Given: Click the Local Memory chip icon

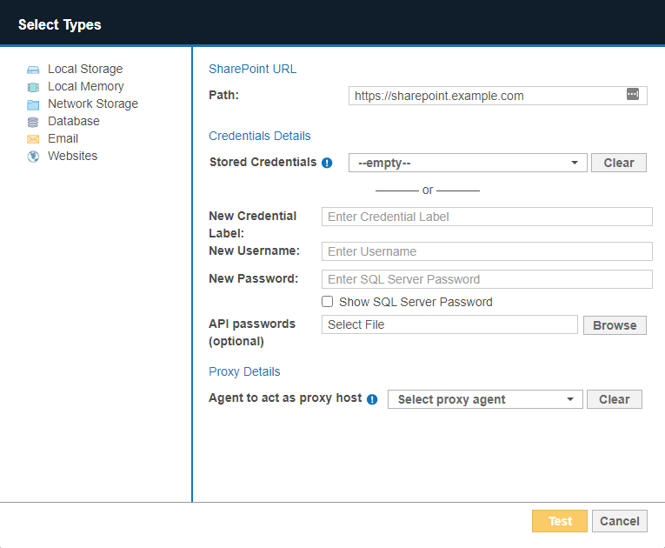Looking at the screenshot, I should click(33, 87).
